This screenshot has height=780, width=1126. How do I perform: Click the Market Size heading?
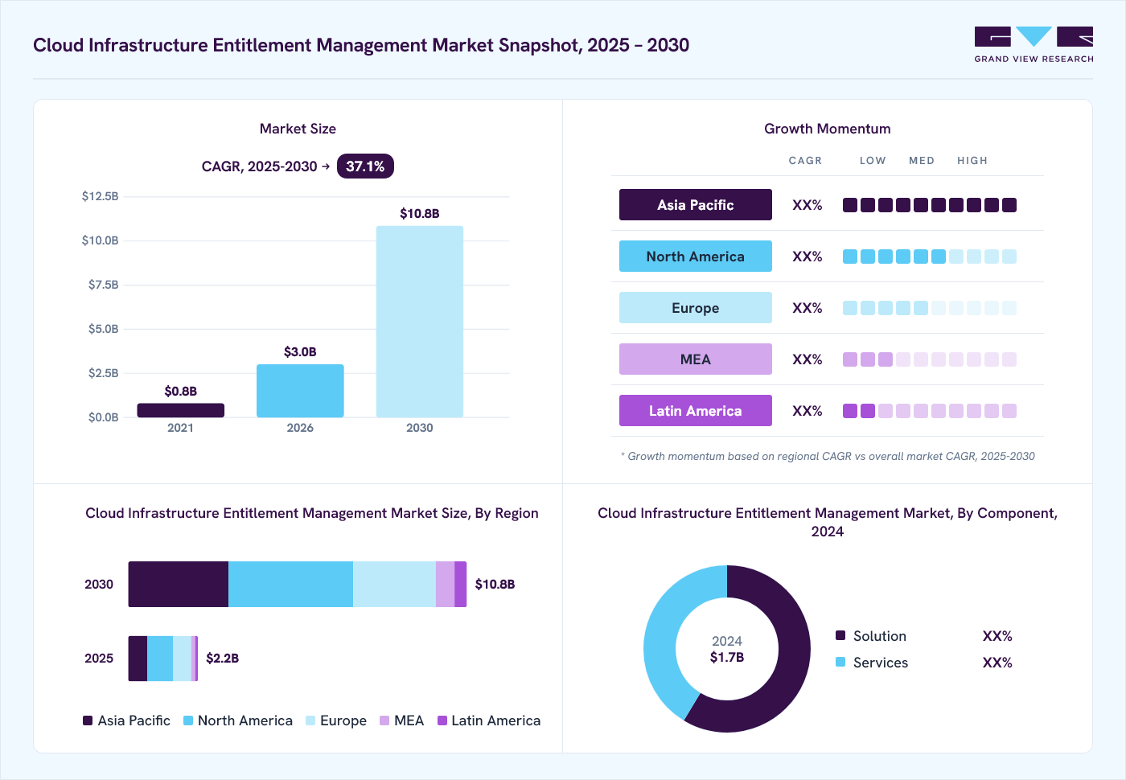[x=298, y=129]
